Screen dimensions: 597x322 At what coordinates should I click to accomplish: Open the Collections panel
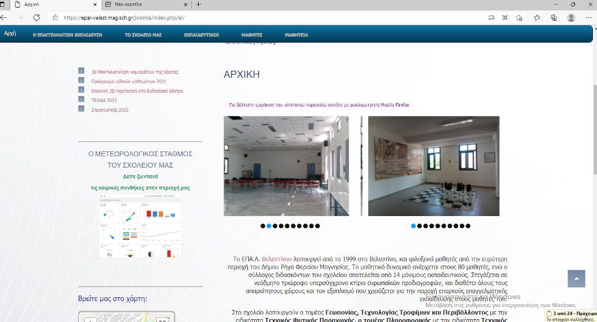pos(554,17)
